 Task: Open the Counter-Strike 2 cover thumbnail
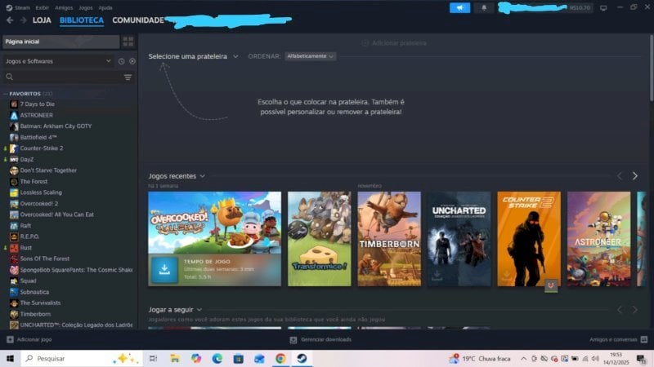coord(529,239)
